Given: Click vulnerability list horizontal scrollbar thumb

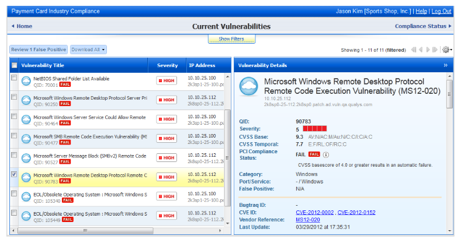Looking at the screenshot, I should point(85,231).
